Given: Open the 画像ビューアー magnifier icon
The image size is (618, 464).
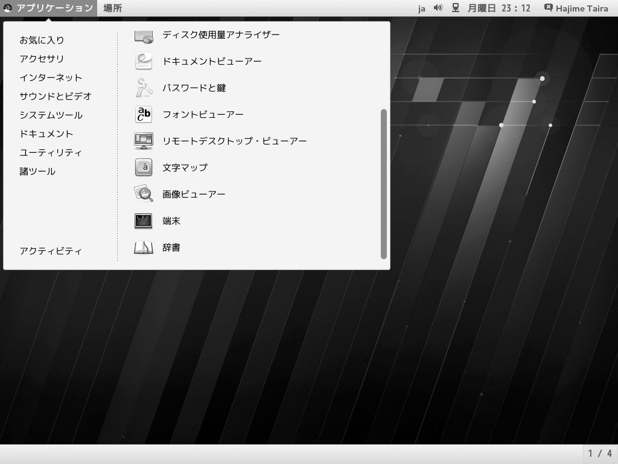Looking at the screenshot, I should click(144, 194).
